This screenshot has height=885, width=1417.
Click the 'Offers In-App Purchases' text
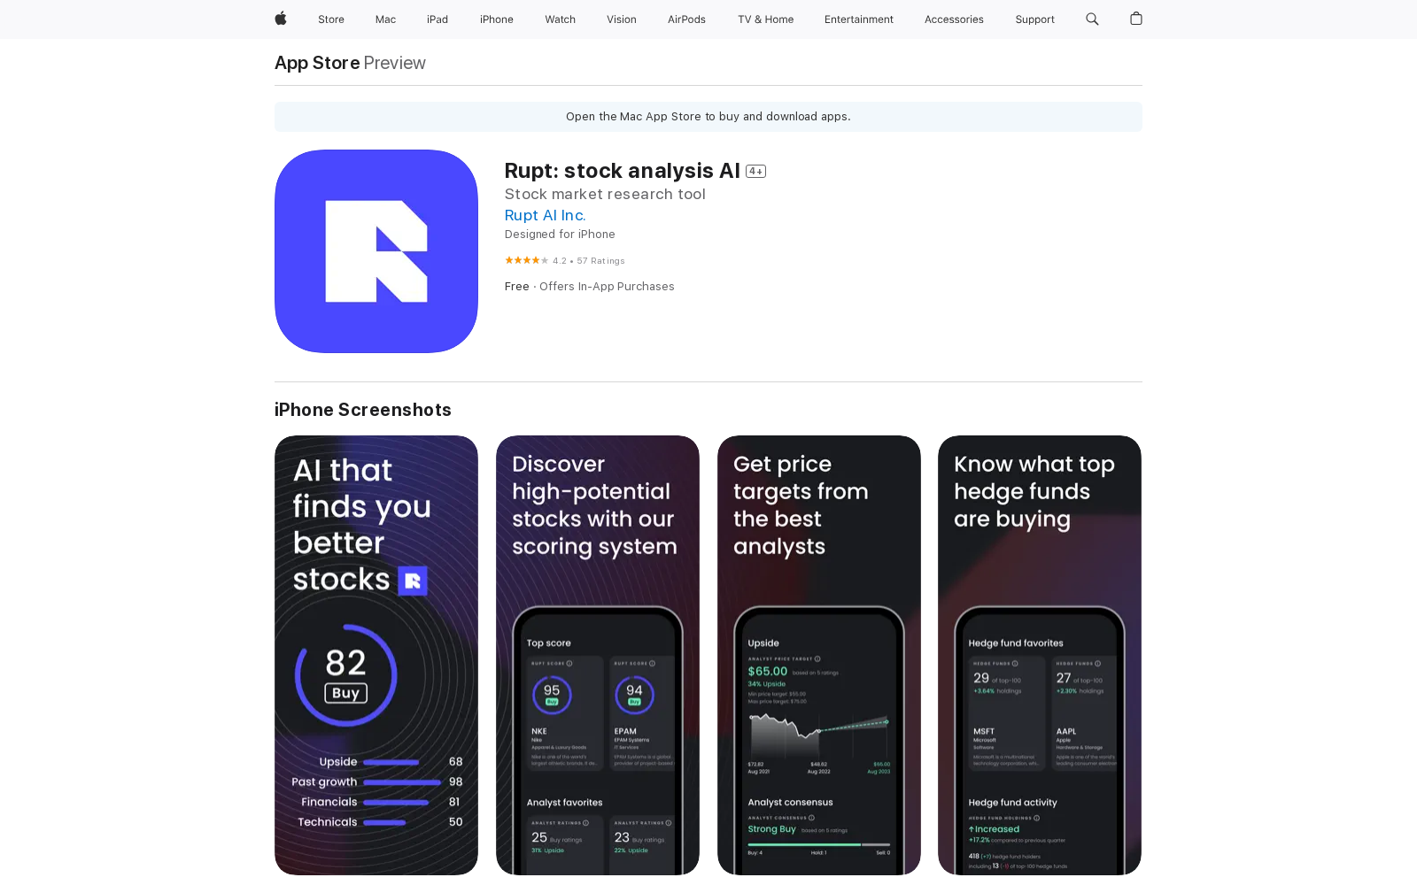607,287
